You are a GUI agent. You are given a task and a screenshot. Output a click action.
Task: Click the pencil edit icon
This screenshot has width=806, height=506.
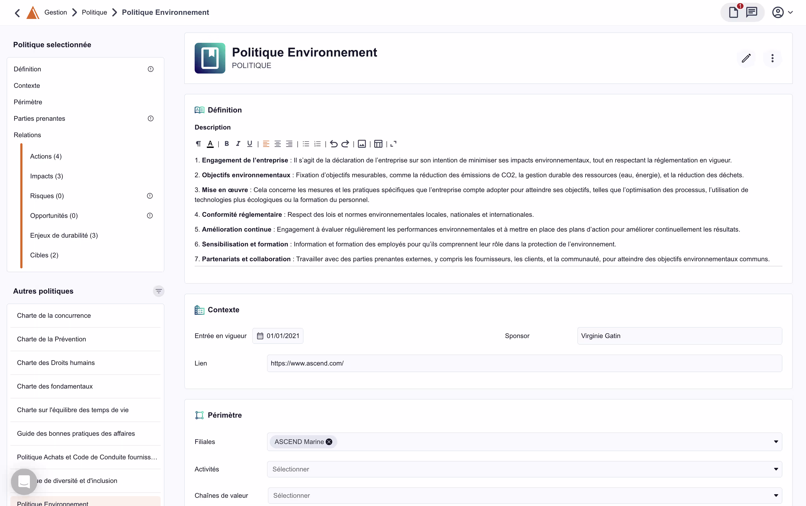(x=746, y=58)
